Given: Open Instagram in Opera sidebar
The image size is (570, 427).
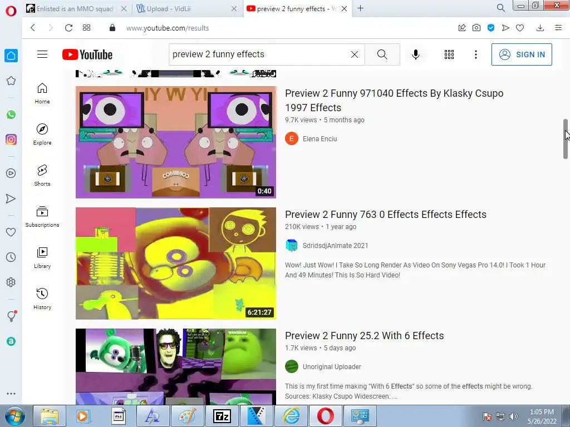Looking at the screenshot, I should (11, 140).
